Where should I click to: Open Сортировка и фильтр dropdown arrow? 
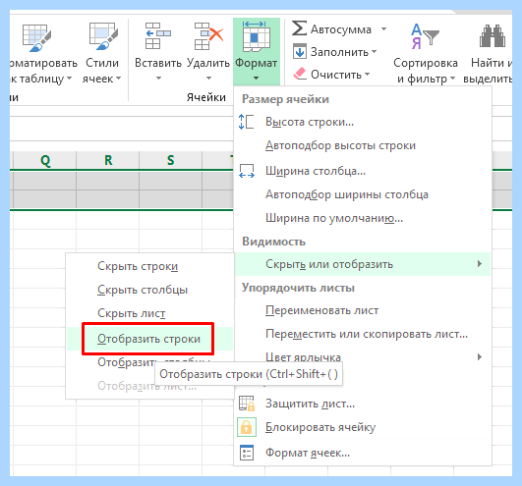click(452, 79)
